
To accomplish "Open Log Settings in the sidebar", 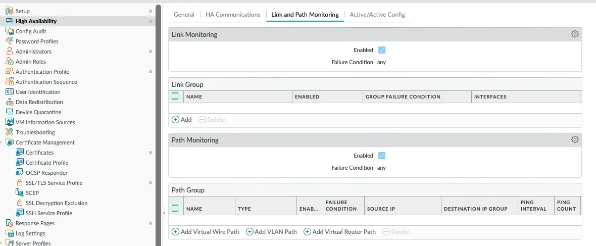I will pyautogui.click(x=30, y=233).
